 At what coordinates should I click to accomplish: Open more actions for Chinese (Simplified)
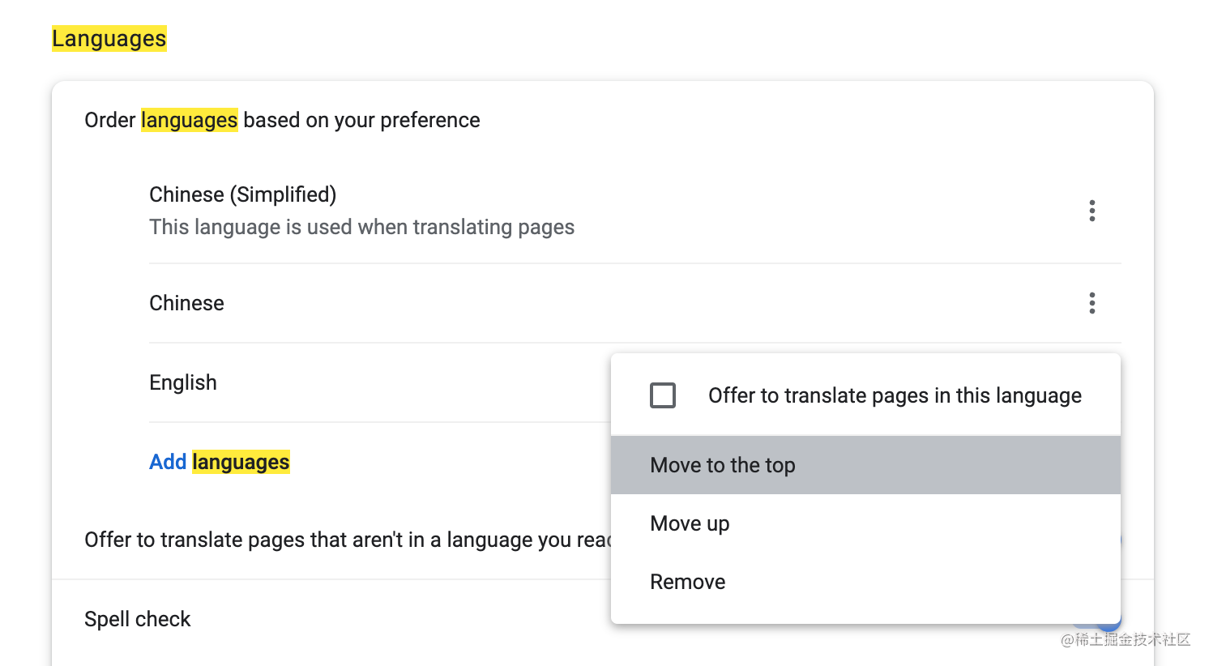[1092, 211]
